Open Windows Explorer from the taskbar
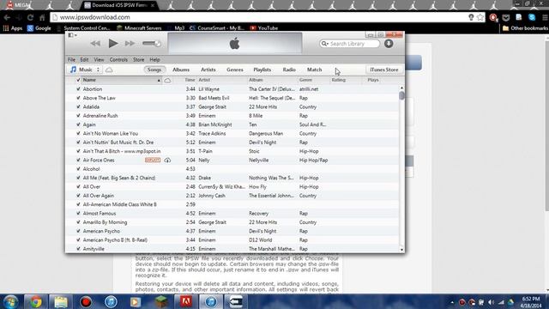The image size is (549, 309). point(61,301)
